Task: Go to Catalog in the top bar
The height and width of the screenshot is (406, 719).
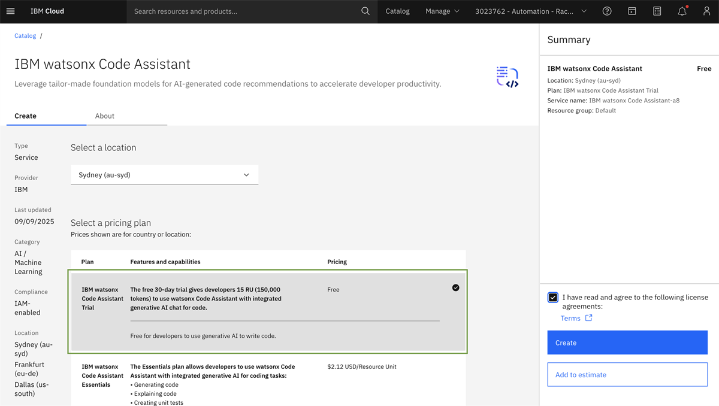Action: (398, 11)
